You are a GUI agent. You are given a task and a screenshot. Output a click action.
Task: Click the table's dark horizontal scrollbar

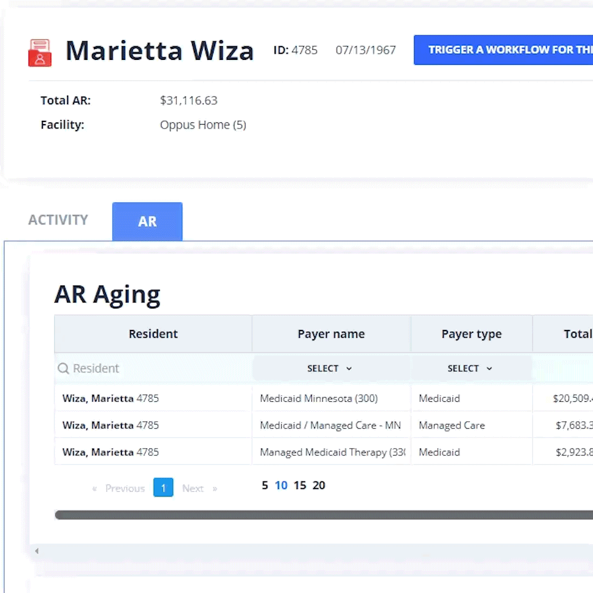click(324, 514)
